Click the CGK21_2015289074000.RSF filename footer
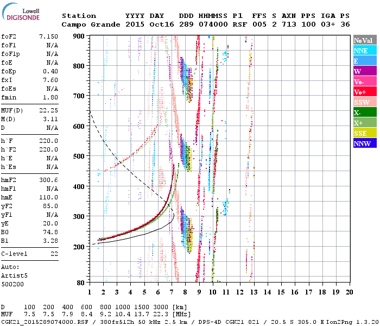Screen dimensions: 380x326 click(x=45, y=322)
